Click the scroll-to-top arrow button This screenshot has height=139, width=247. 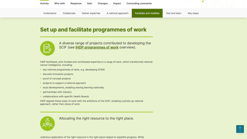(x=240, y=129)
